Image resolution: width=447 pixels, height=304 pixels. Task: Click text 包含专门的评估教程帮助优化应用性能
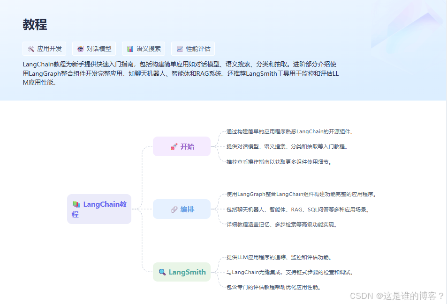coord(273,287)
